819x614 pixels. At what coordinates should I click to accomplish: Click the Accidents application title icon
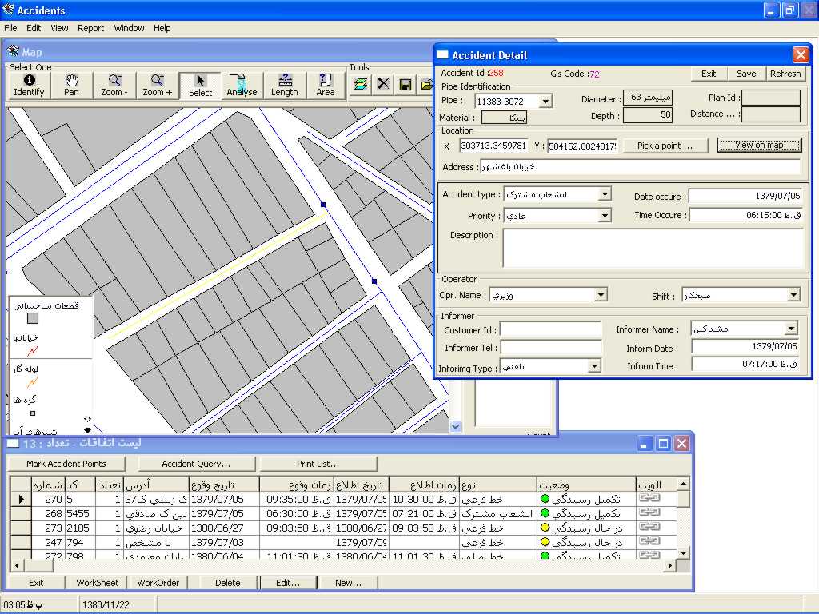8,10
